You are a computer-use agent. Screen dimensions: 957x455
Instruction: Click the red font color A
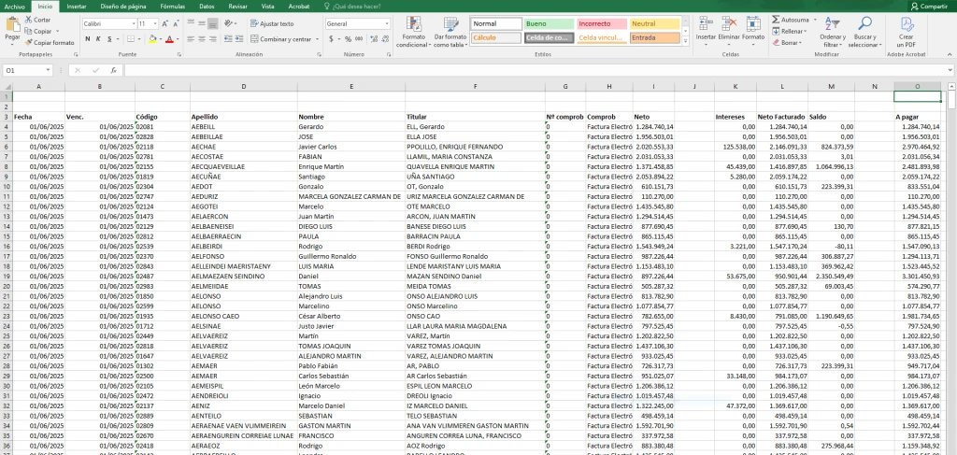[x=170, y=39]
